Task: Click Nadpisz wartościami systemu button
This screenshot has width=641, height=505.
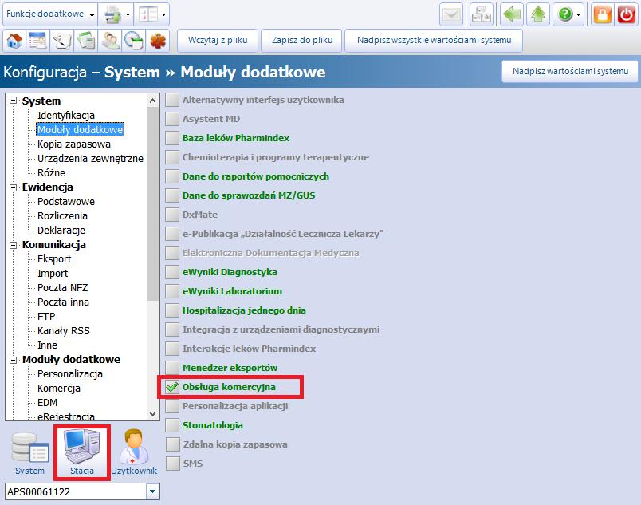Action: point(570,72)
